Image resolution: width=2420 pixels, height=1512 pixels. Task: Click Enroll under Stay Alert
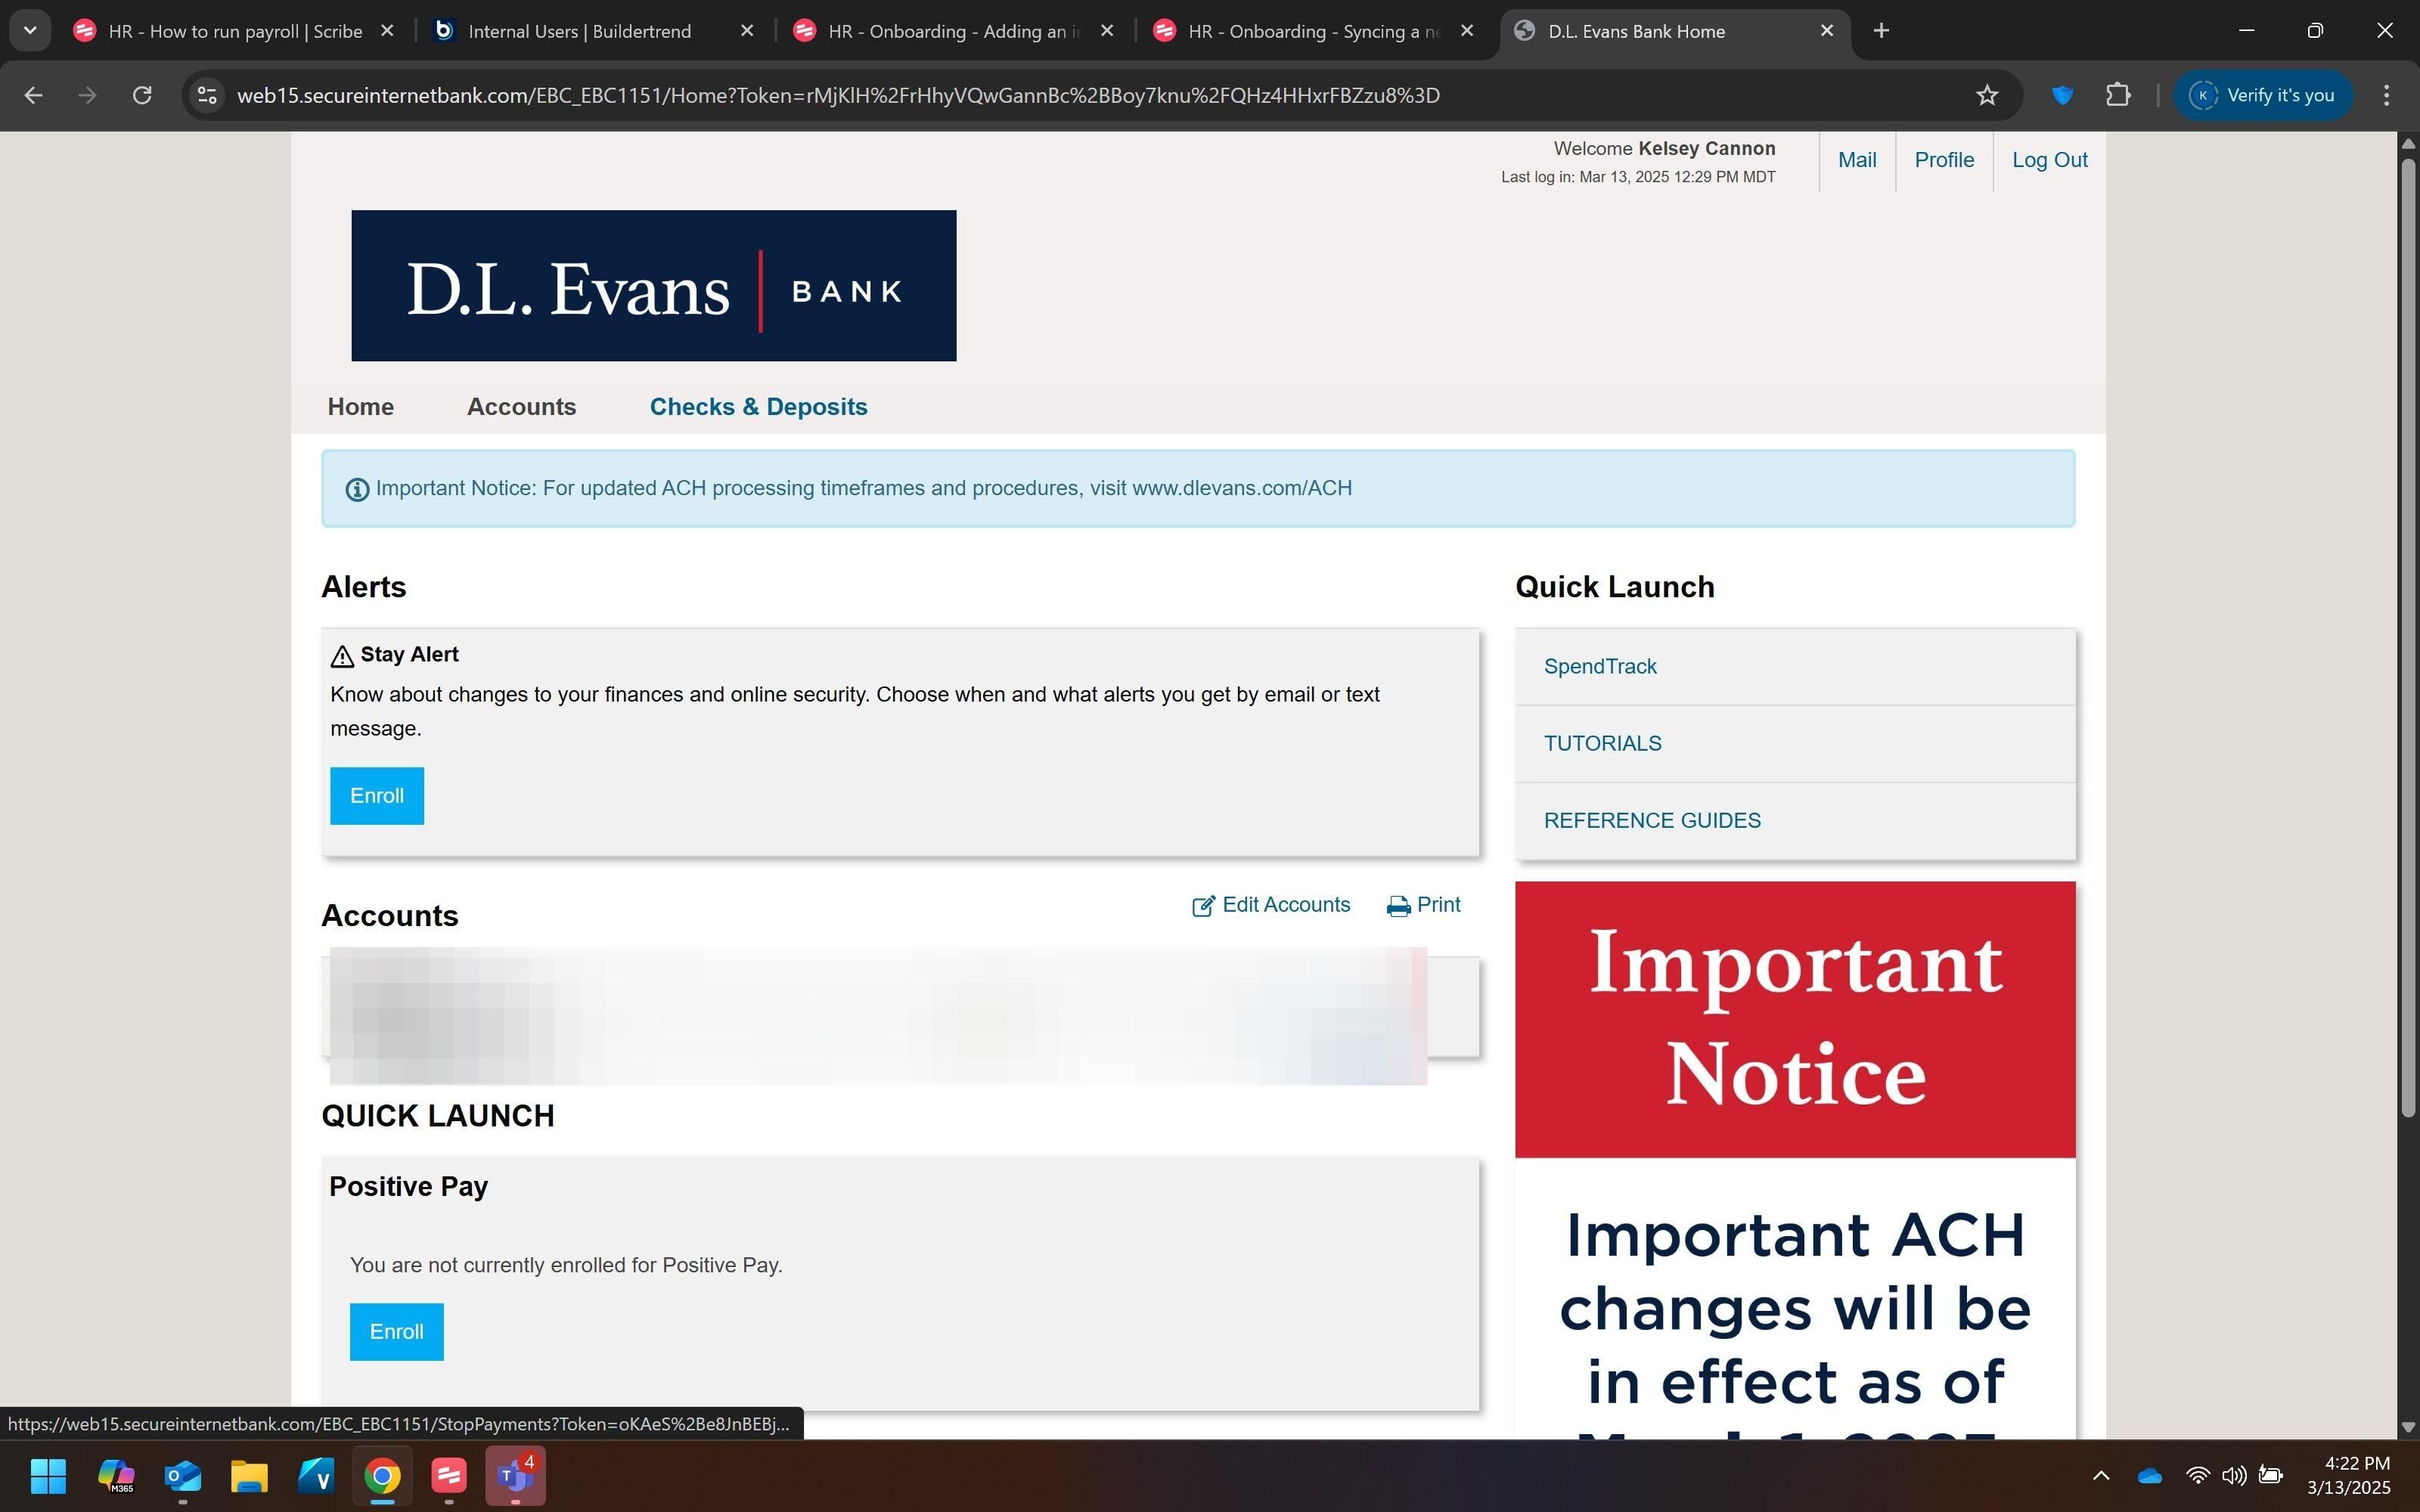coord(377,796)
